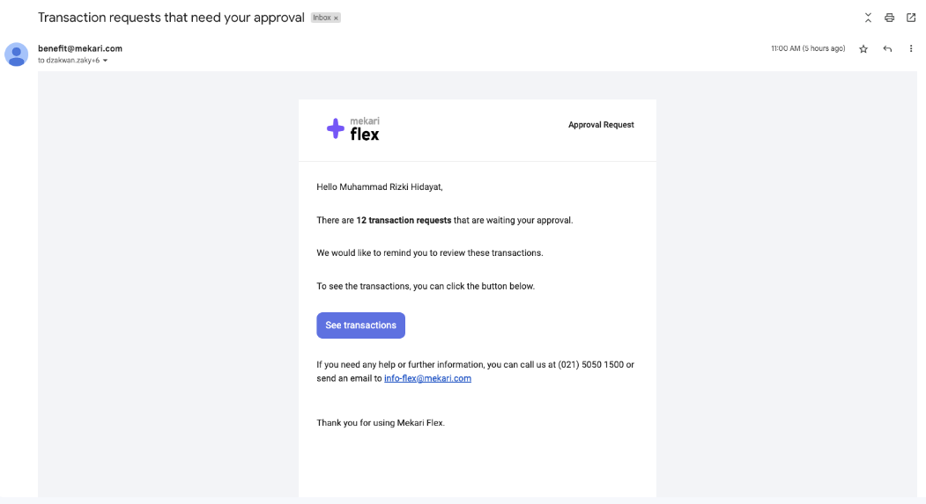Image resolution: width=926 pixels, height=504 pixels.
Task: Collapse all messages with the arrows icon
Action: point(868,18)
